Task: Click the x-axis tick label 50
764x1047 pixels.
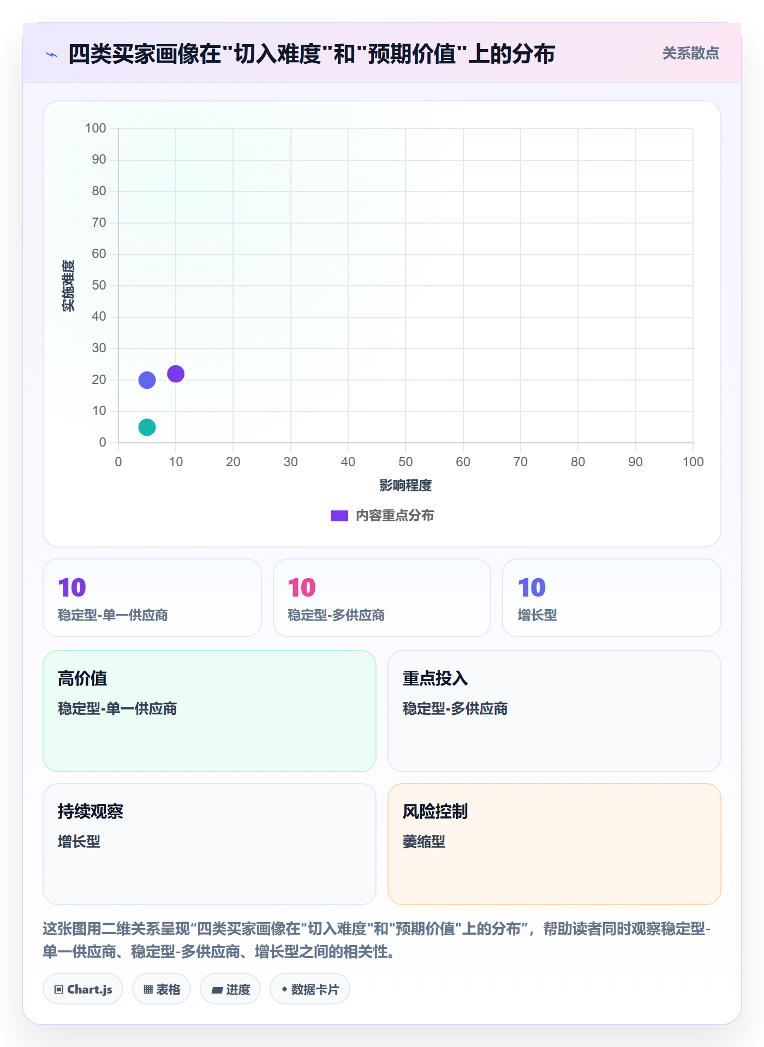Action: [405, 462]
